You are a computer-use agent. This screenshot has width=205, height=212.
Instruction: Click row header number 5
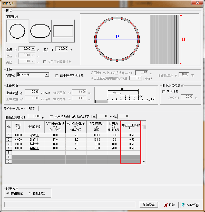coord(9,153)
